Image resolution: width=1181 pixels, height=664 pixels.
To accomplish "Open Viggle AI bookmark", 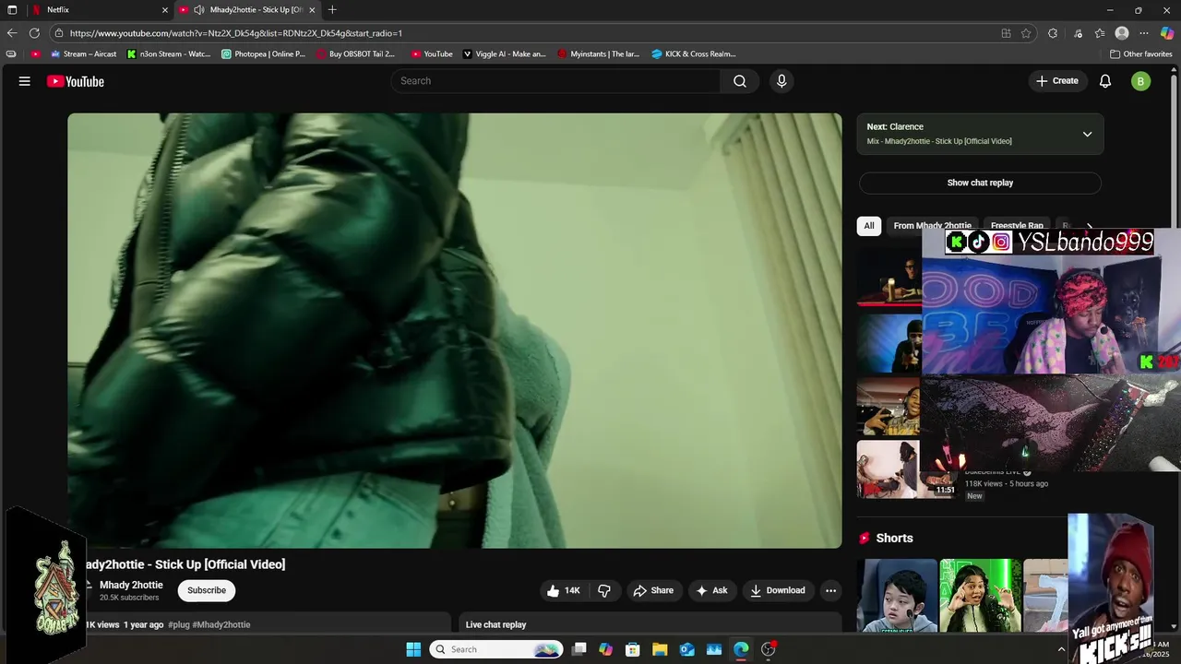I will click(x=504, y=53).
